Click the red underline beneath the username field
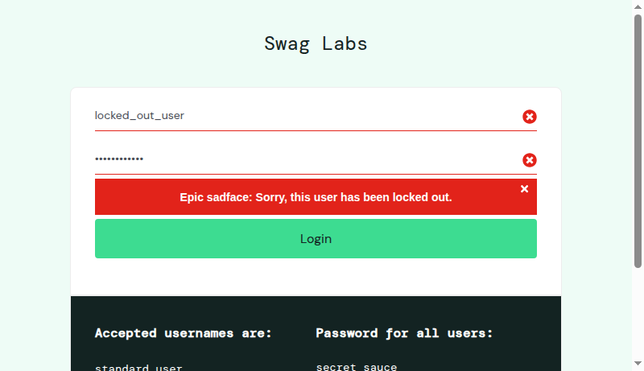The height and width of the screenshot is (371, 644). (x=316, y=130)
